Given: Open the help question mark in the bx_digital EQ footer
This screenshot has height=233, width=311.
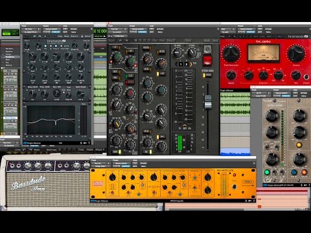Looking at the screenshot, I should 89,143.
